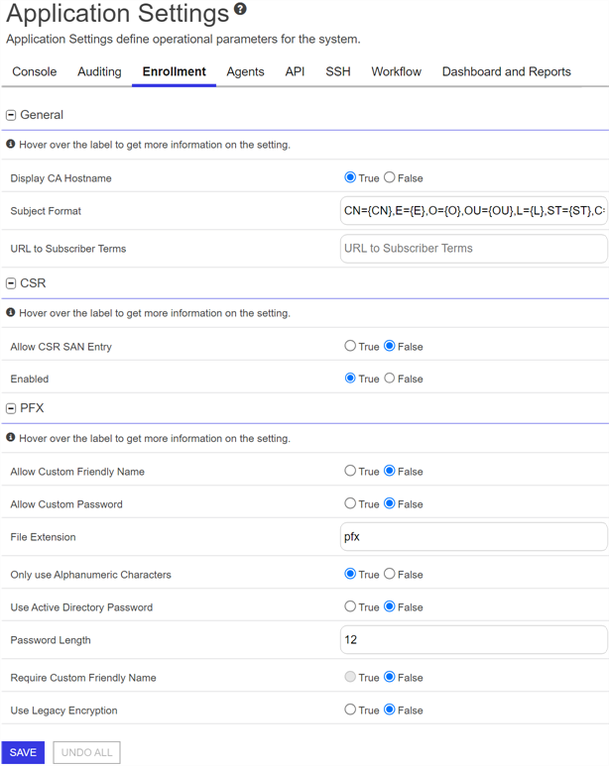This screenshot has width=609, height=766.
Task: Open the SSH tab
Action: click(x=338, y=71)
